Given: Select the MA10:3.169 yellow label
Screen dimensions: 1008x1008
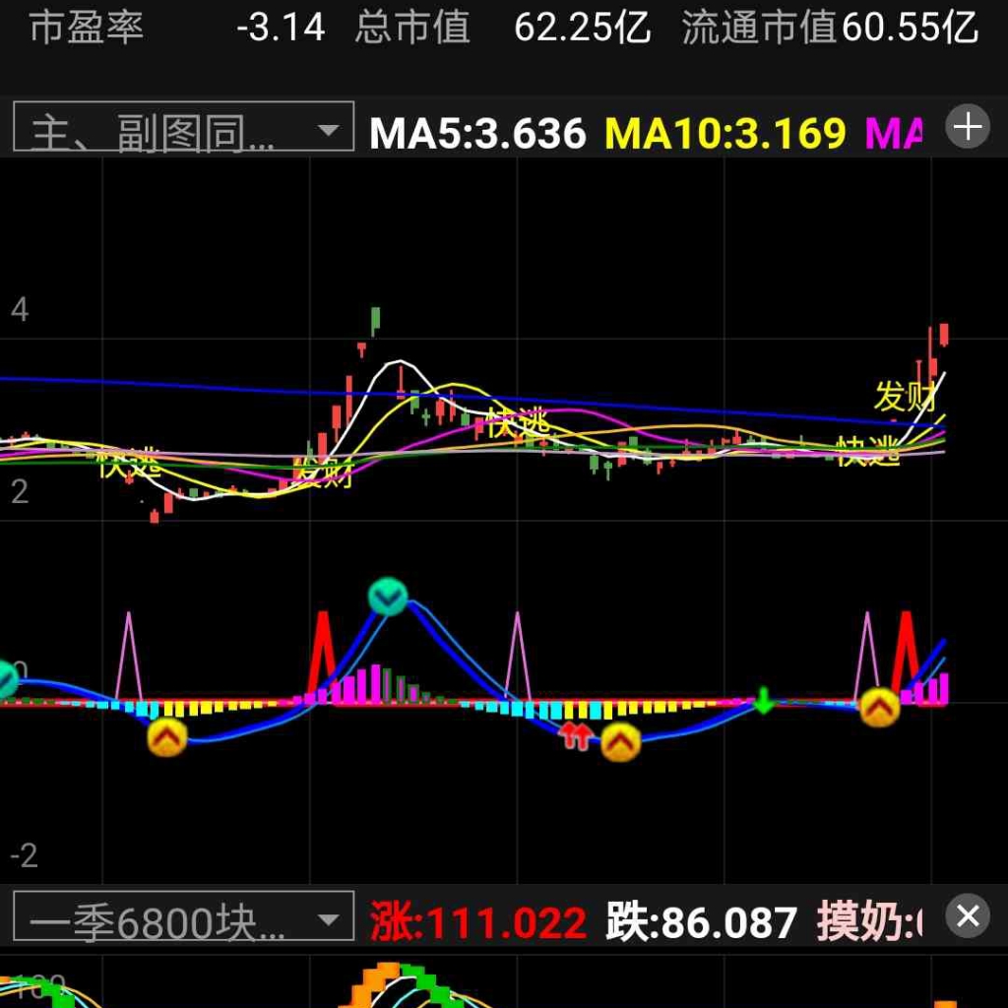Looking at the screenshot, I should (x=725, y=133).
